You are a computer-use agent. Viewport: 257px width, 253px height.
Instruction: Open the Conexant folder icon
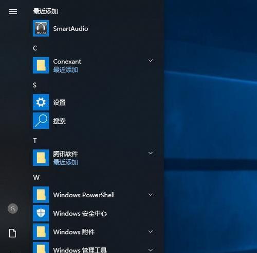pos(41,65)
